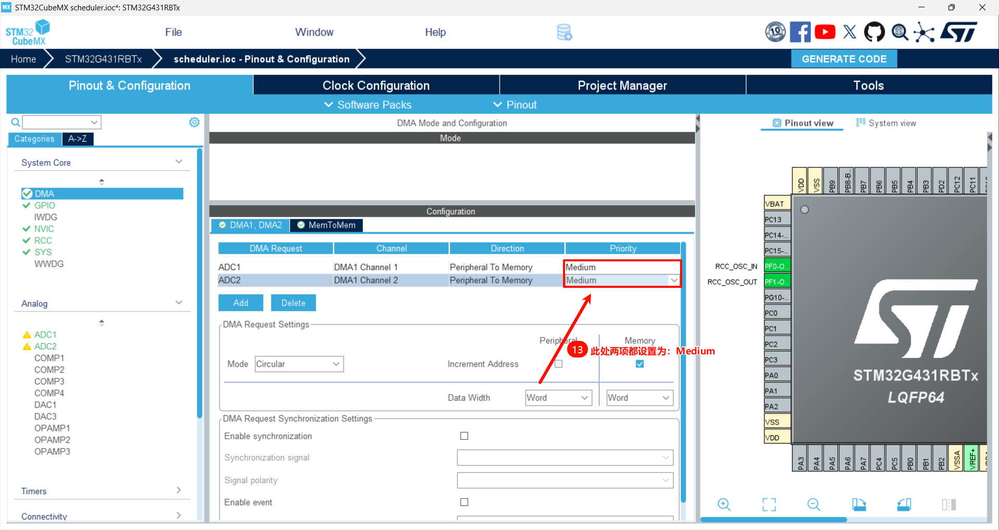Open Memory Data Width dropdown
This screenshot has height=530, width=999.
(639, 398)
